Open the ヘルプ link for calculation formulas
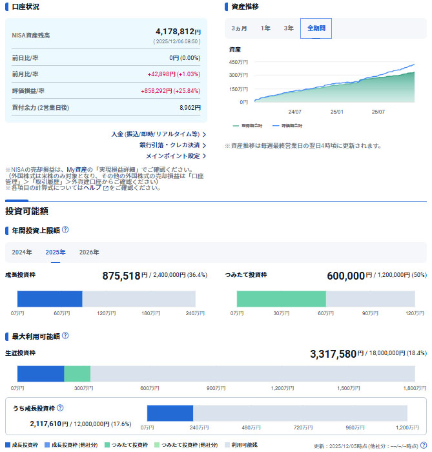This screenshot has height=452, width=432. tap(92, 188)
